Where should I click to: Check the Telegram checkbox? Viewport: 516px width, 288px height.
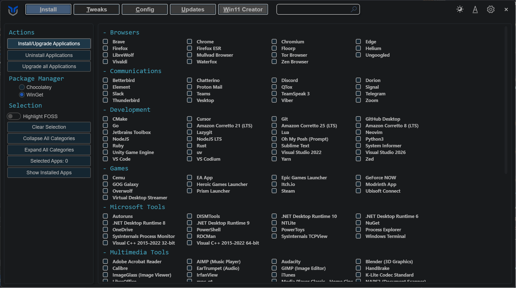[358, 93]
